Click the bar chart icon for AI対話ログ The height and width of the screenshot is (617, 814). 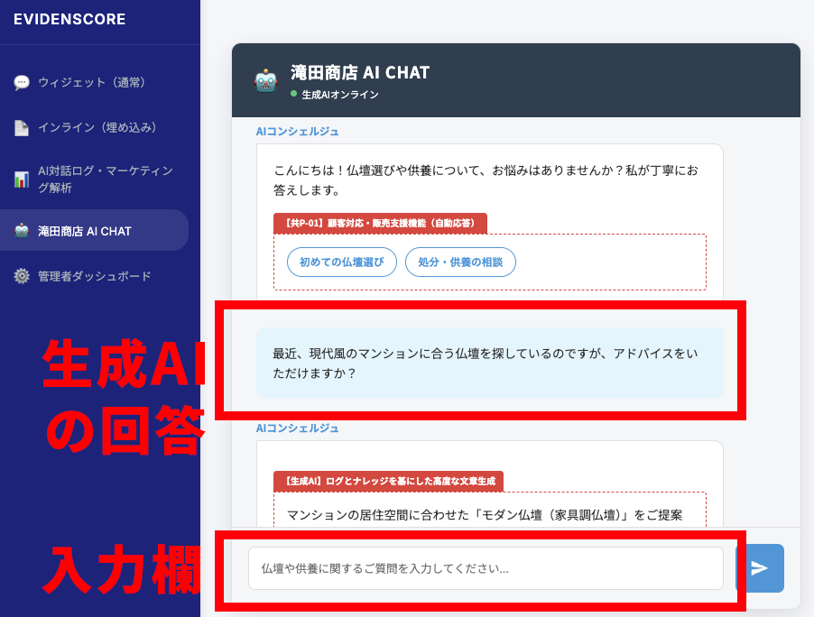pos(22,180)
